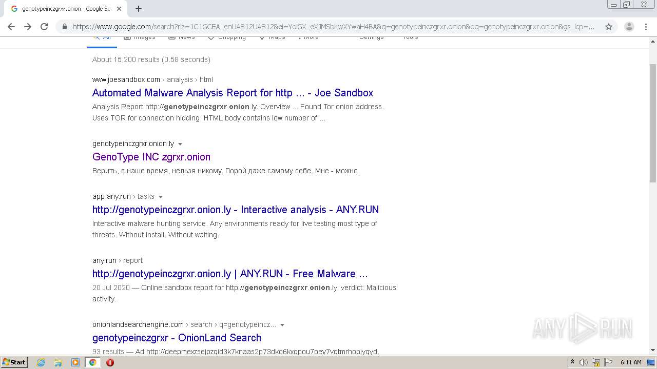Go back using the browser back arrow
The image size is (657, 369).
tap(11, 27)
